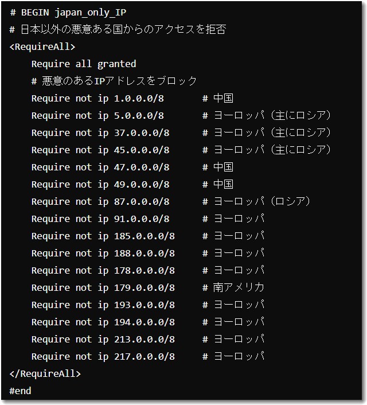The image size is (367, 405).
Task: Click the 南アメリカ comment text
Action: [x=239, y=287]
